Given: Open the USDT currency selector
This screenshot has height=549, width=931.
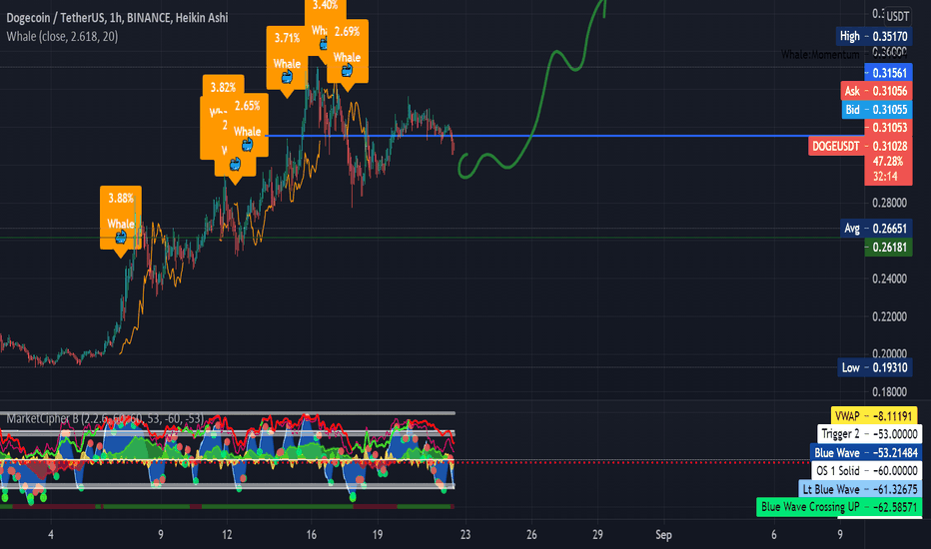Looking at the screenshot, I should (x=897, y=16).
